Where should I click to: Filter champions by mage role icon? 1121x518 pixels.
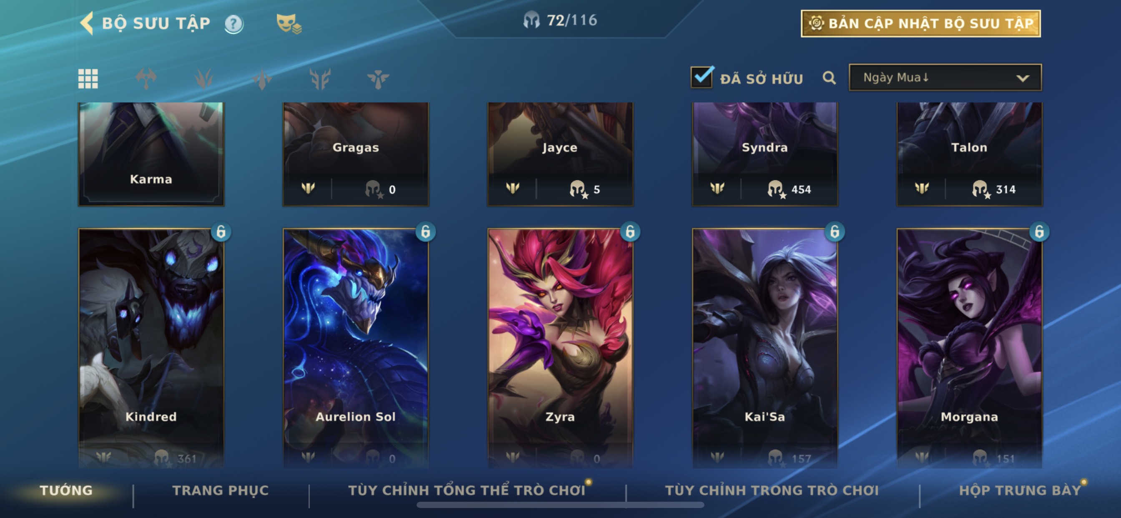[x=204, y=79]
